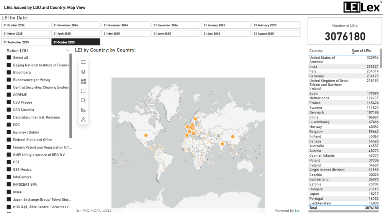Screen dimensions: 383x214
Task: Sort by Sum of LEIs column header
Action: point(362,51)
